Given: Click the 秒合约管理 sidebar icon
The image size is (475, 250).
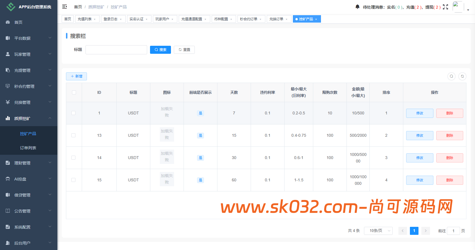Looking at the screenshot, I should 8,86.
